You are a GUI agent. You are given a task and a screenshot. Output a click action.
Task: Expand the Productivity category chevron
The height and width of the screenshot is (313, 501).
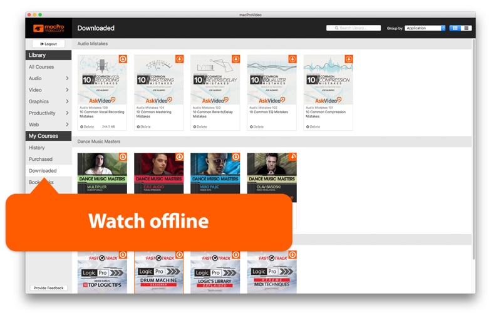pos(67,113)
